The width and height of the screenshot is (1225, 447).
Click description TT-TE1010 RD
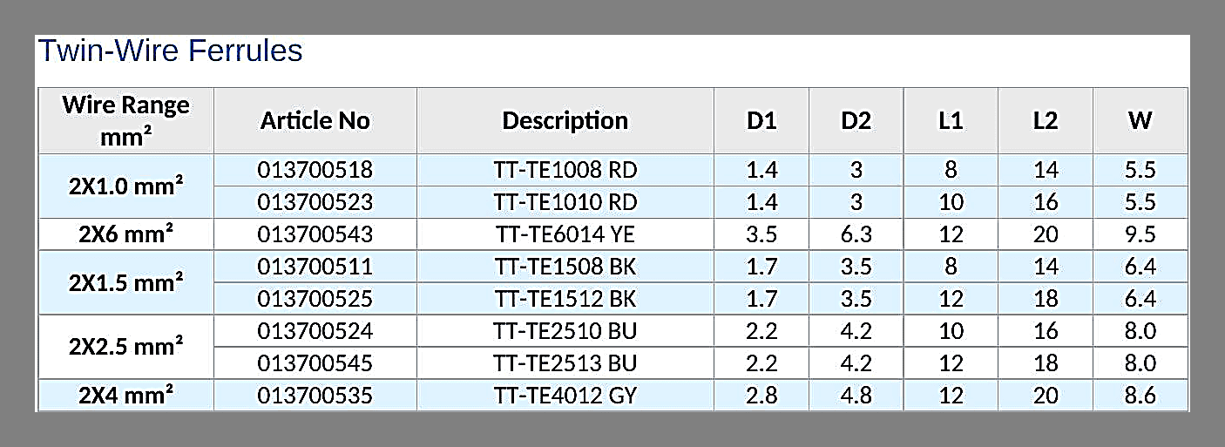tap(565, 202)
